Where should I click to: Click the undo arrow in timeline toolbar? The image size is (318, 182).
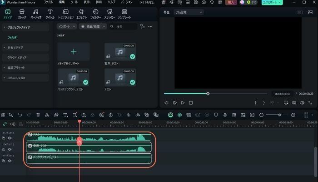[x=20, y=115]
